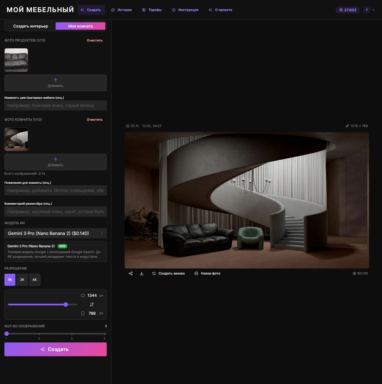Click the refresh icon of Создать заново
382x384 pixels.
point(154,273)
